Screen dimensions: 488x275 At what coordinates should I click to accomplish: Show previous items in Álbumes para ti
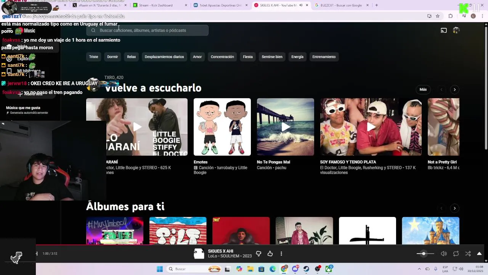point(441,208)
